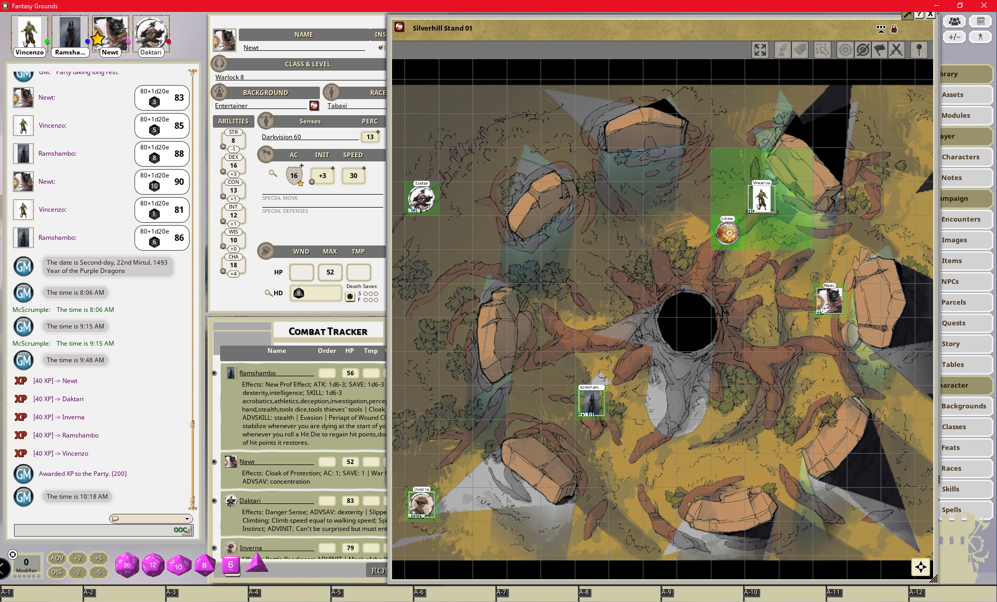Screen dimensions: 997x602
Task: Select the quill drawing tool
Action: (783, 50)
